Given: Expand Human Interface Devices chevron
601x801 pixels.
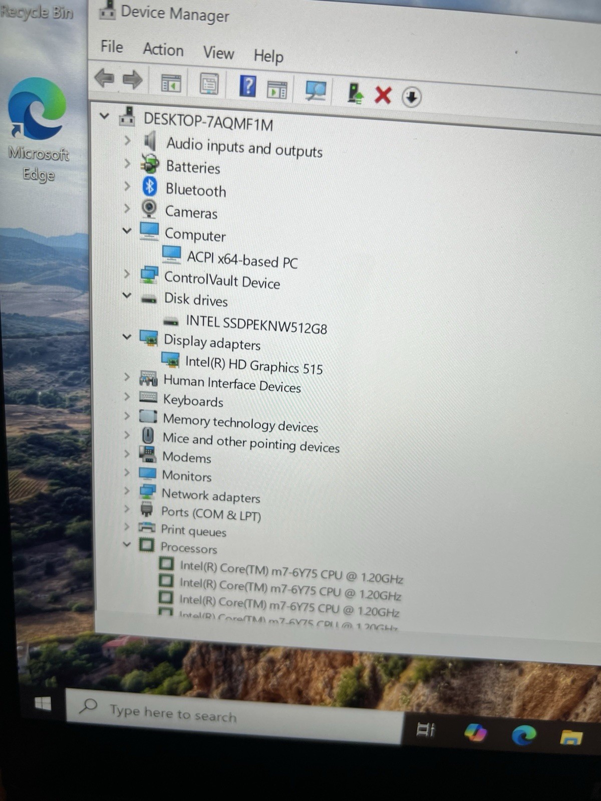Looking at the screenshot, I should point(127,377).
